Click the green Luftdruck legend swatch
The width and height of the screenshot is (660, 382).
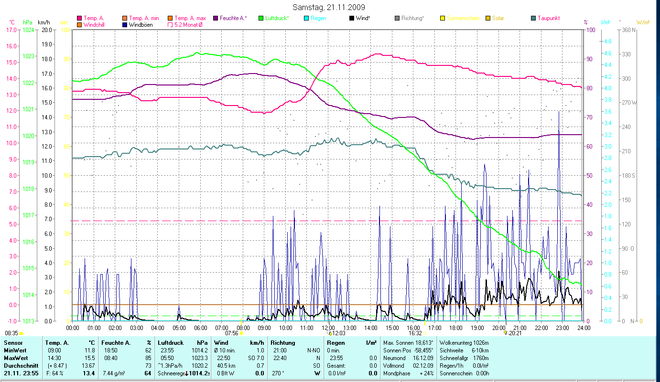click(261, 19)
